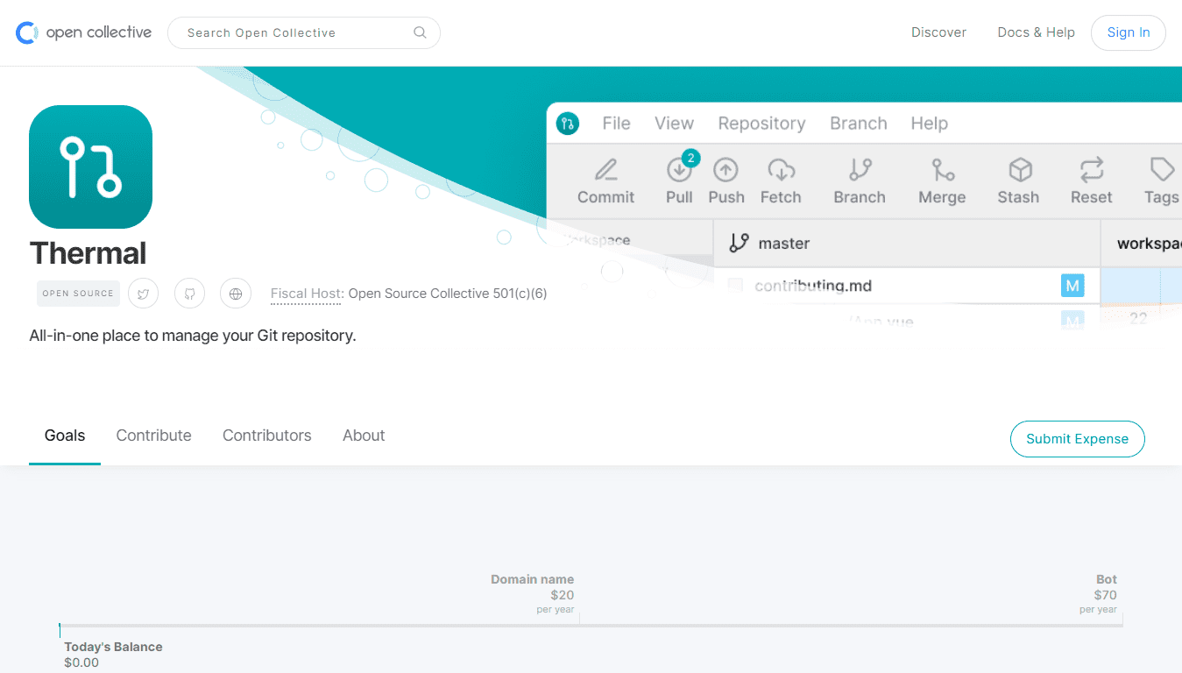Click the Today's Balance $0.00 label

tap(113, 655)
